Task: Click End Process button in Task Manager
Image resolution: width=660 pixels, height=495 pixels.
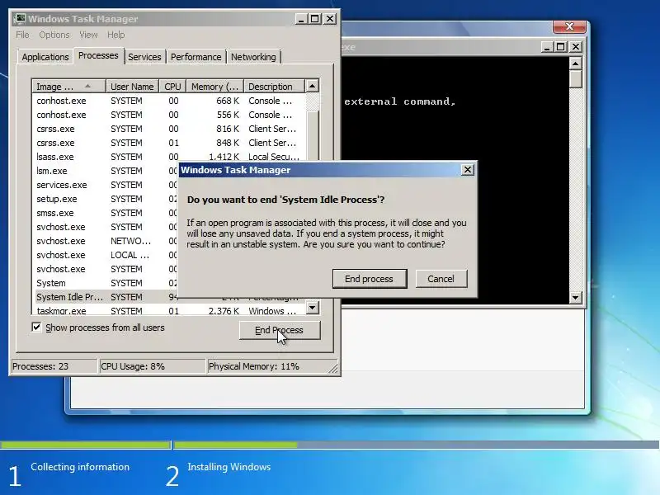Action: (x=280, y=330)
